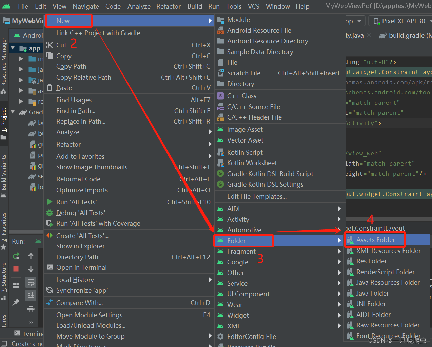Viewport: 432px width, 347px height.
Task: Click the Scratch File icon
Action: point(220,73)
